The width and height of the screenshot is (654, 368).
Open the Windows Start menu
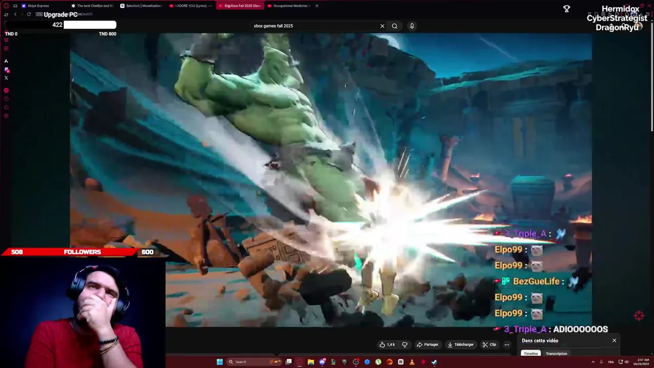[x=220, y=362]
